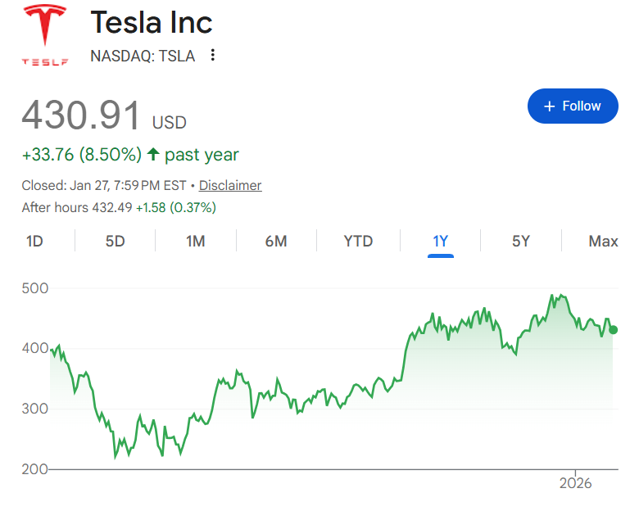
Task: Select the Max time range
Action: click(603, 241)
